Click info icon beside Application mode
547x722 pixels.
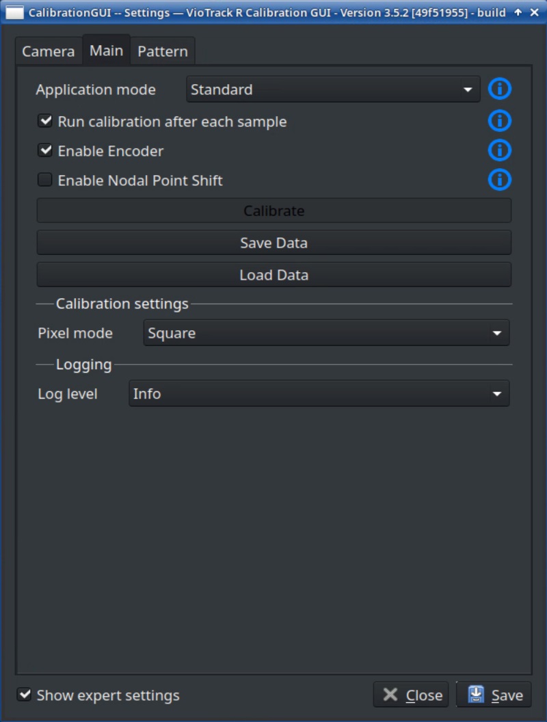click(x=500, y=90)
